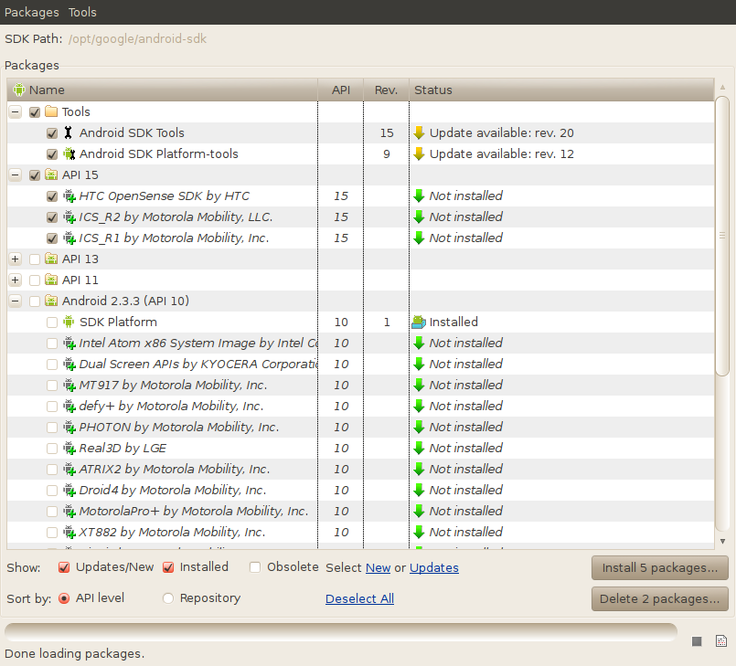
Task: Click the installed archive icon next to Installed
Action: point(421,322)
